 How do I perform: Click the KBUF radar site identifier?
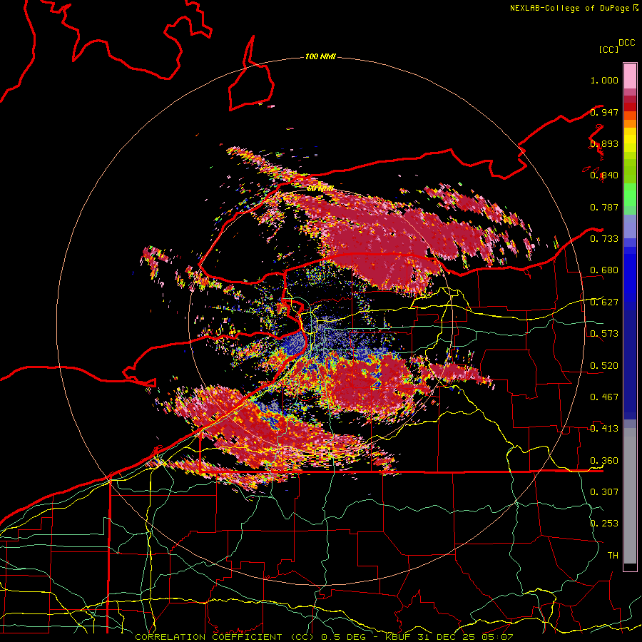coord(397,637)
